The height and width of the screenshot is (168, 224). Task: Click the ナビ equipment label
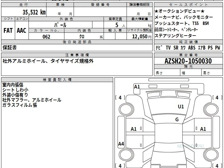click(x=159, y=48)
